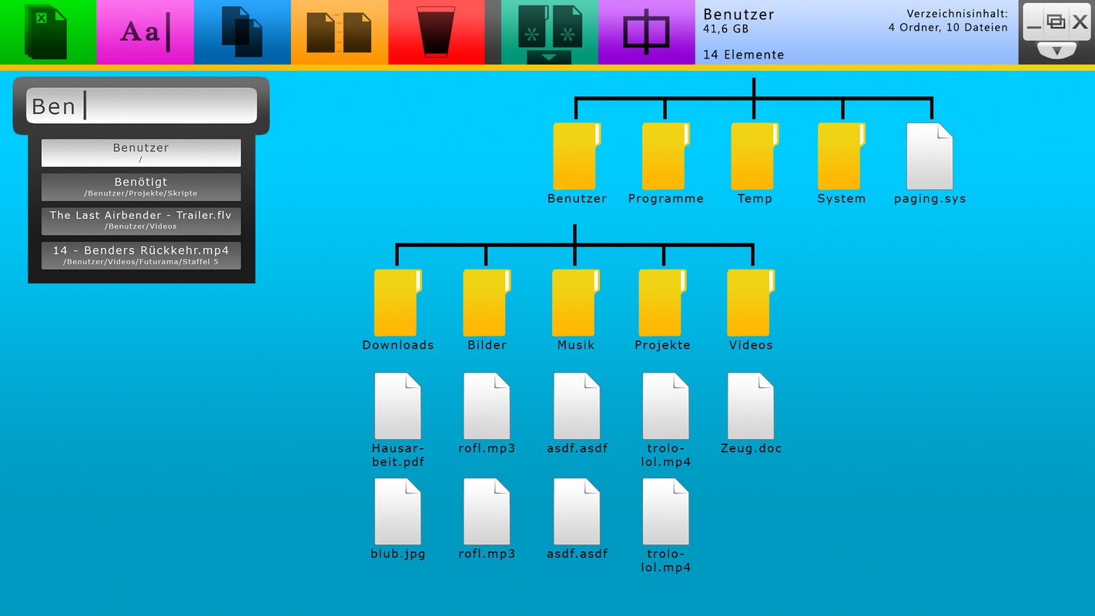Open the Projekte folder

[662, 303]
